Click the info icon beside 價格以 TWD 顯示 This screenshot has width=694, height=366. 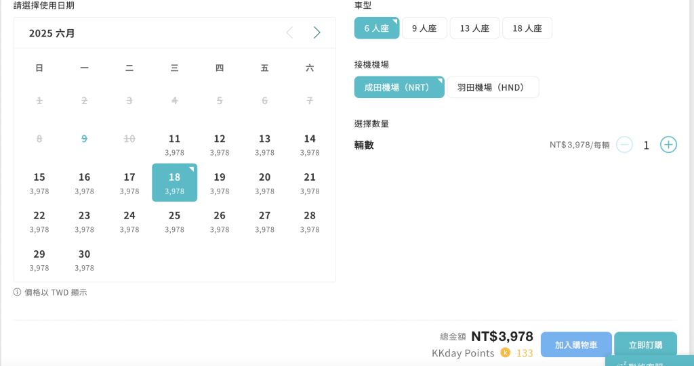point(17,292)
